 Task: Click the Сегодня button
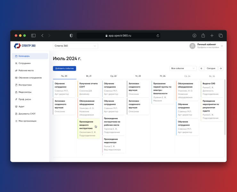point(211,68)
